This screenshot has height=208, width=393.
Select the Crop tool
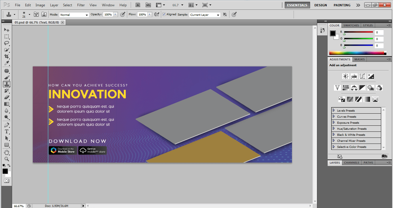coord(6,56)
